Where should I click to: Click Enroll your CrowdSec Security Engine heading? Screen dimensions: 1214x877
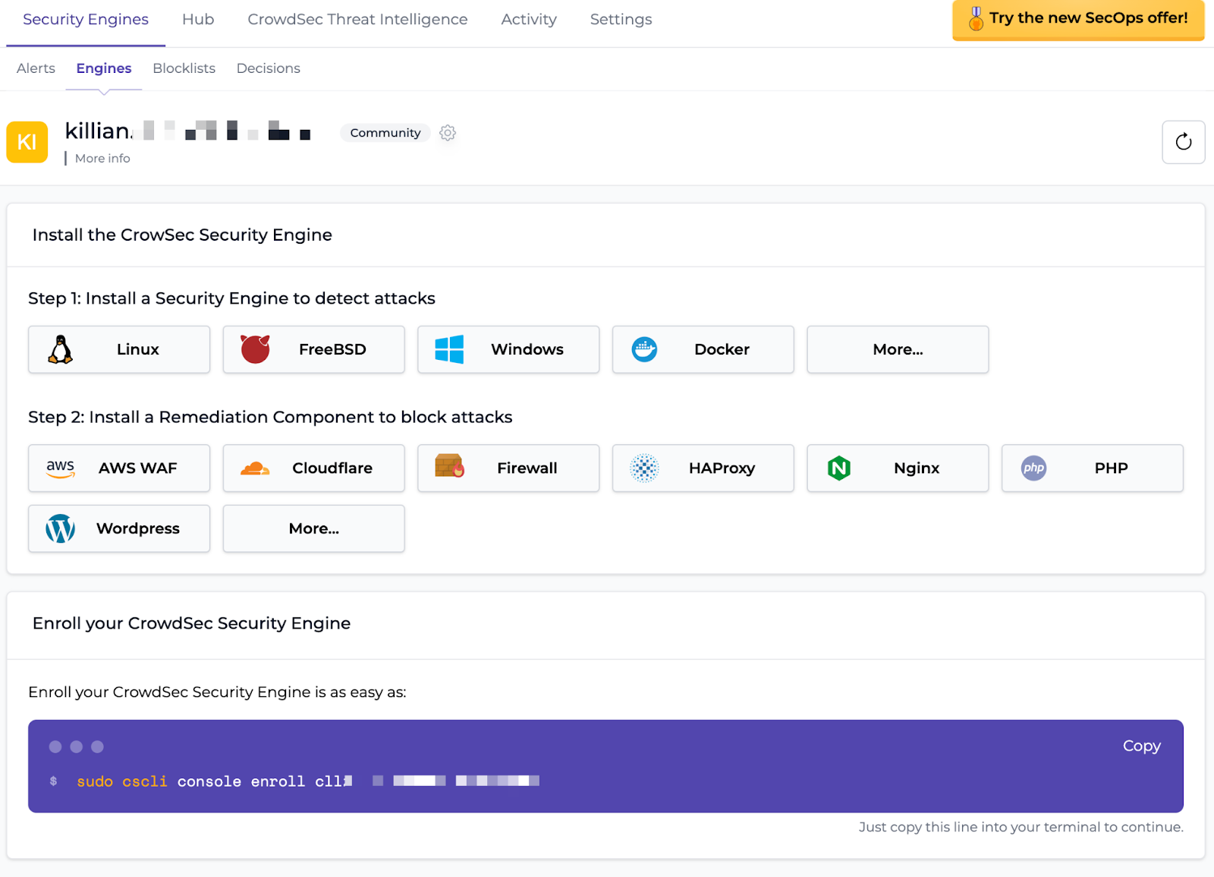click(191, 623)
